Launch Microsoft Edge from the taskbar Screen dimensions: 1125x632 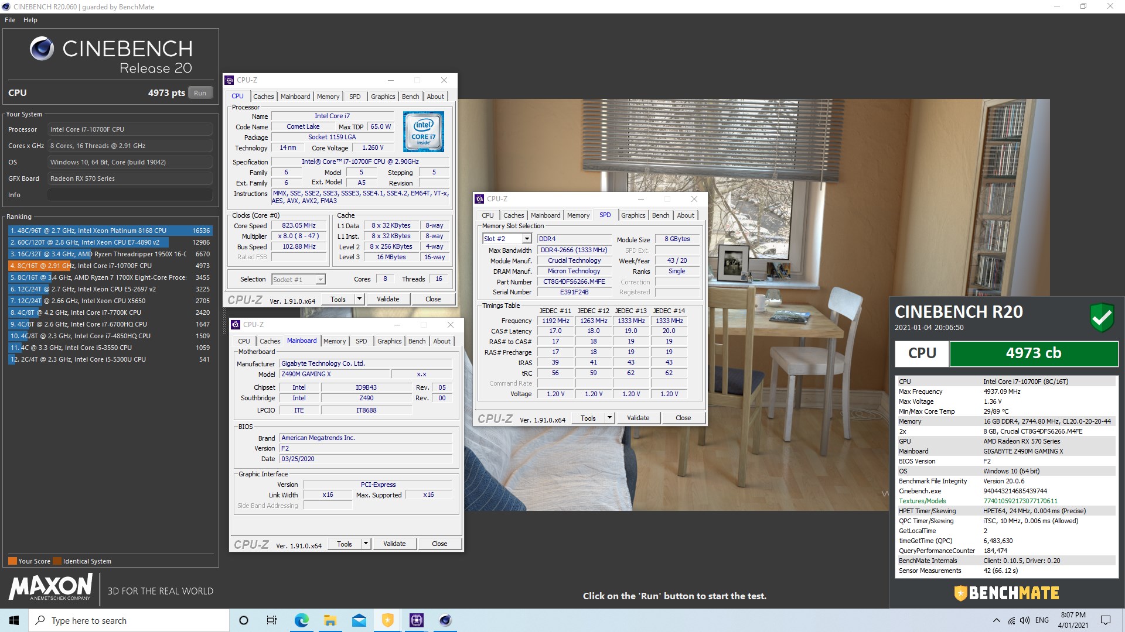(301, 620)
